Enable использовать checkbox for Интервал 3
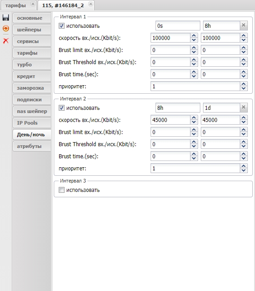The image size is (255, 291). [x=61, y=190]
